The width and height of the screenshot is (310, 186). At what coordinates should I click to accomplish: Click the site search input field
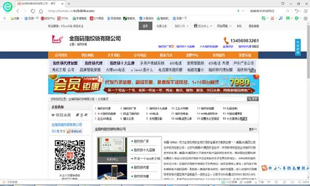pos(231,99)
